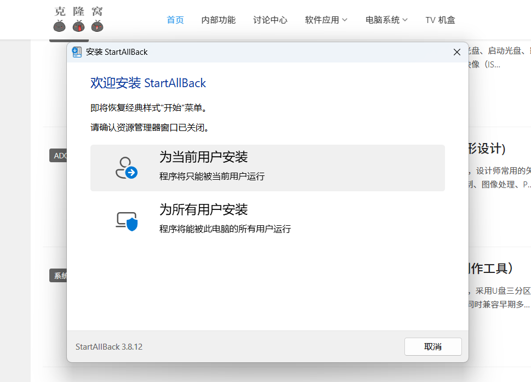Click the 取消 cancel button
531x382 pixels.
tap(433, 346)
